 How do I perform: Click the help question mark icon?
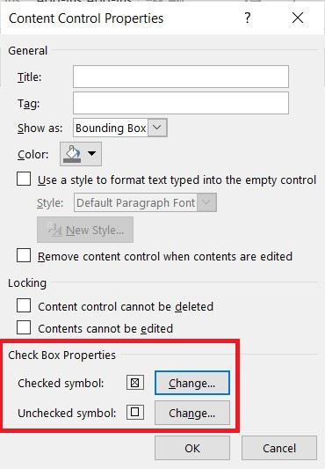[248, 18]
